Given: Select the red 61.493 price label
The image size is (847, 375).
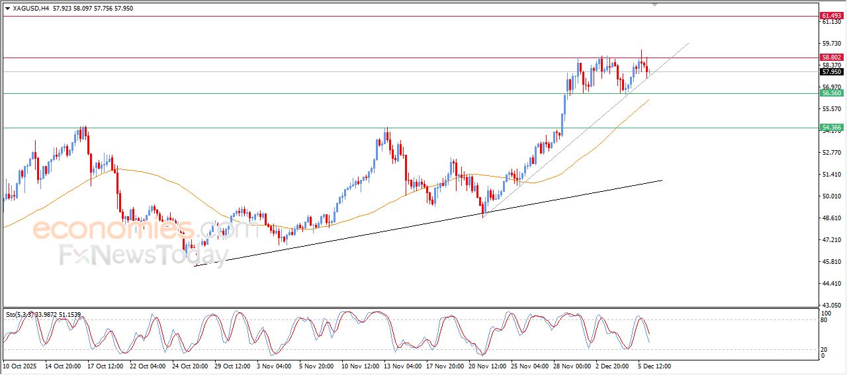Looking at the screenshot, I should [831, 15].
